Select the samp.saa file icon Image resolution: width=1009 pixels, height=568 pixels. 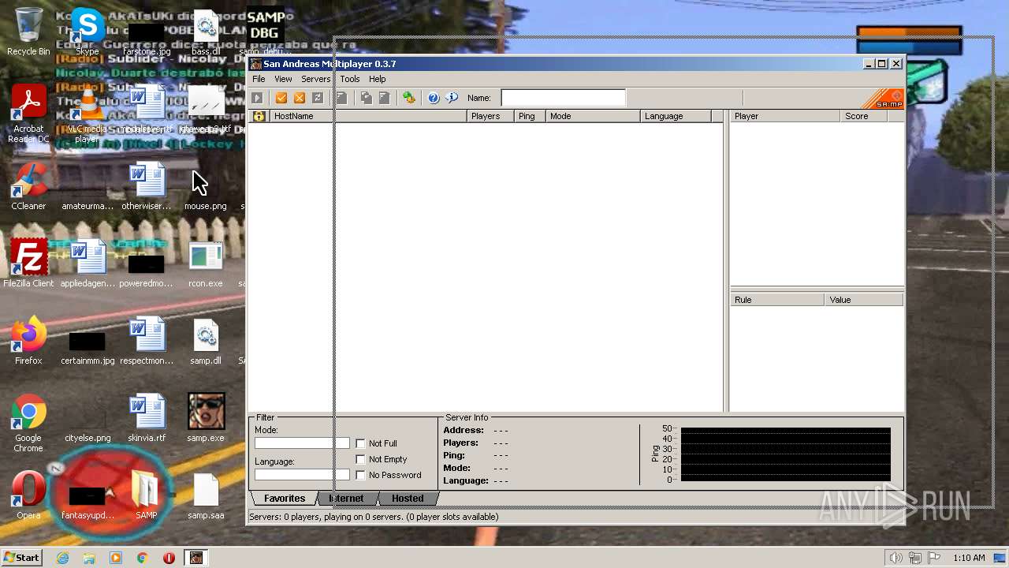[x=206, y=496]
